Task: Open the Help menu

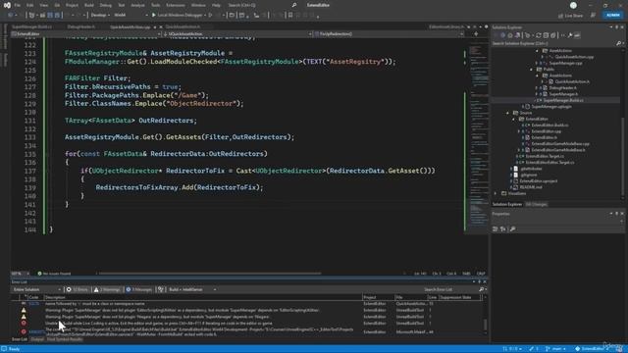Action: point(216,5)
